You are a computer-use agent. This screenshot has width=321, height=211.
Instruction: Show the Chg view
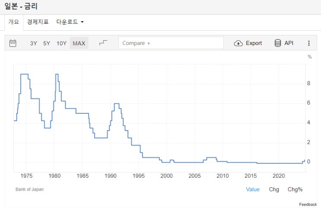point(274,189)
